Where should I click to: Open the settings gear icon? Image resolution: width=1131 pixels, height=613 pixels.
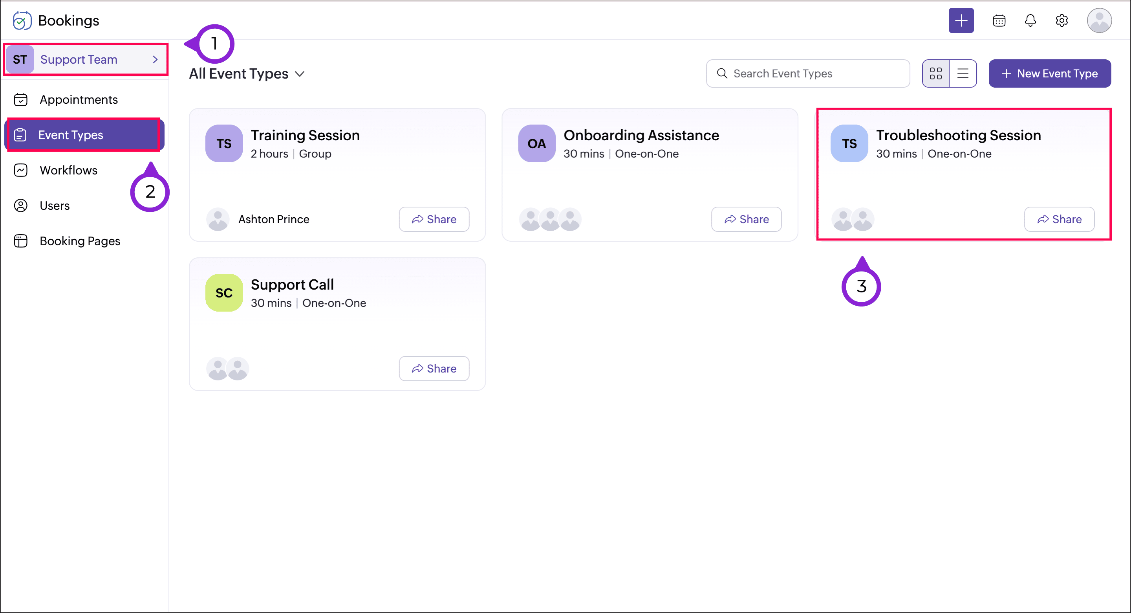[x=1061, y=21]
